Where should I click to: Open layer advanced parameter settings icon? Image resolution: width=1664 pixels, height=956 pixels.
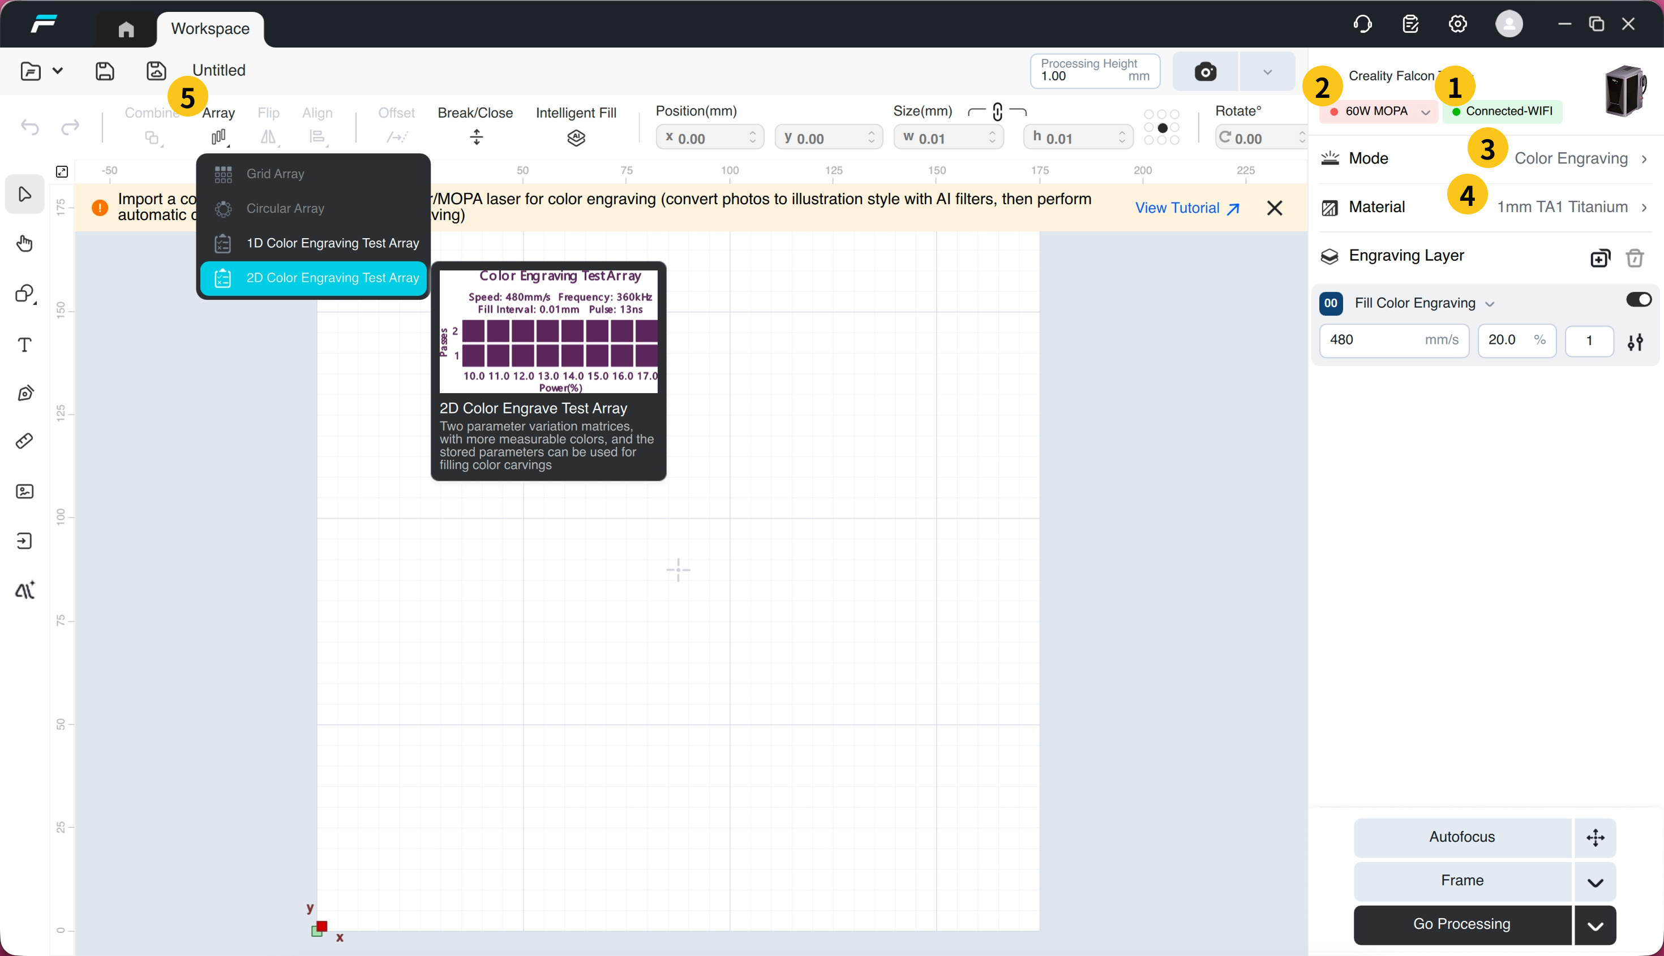[x=1636, y=342]
